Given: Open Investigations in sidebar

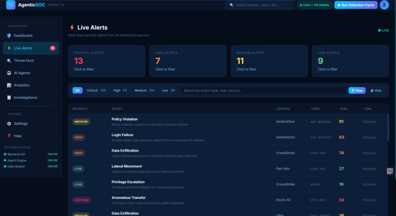Looking at the screenshot, I should coord(31,97).
